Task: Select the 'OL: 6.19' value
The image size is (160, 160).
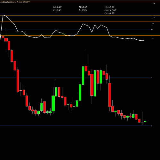Action: [109, 13]
